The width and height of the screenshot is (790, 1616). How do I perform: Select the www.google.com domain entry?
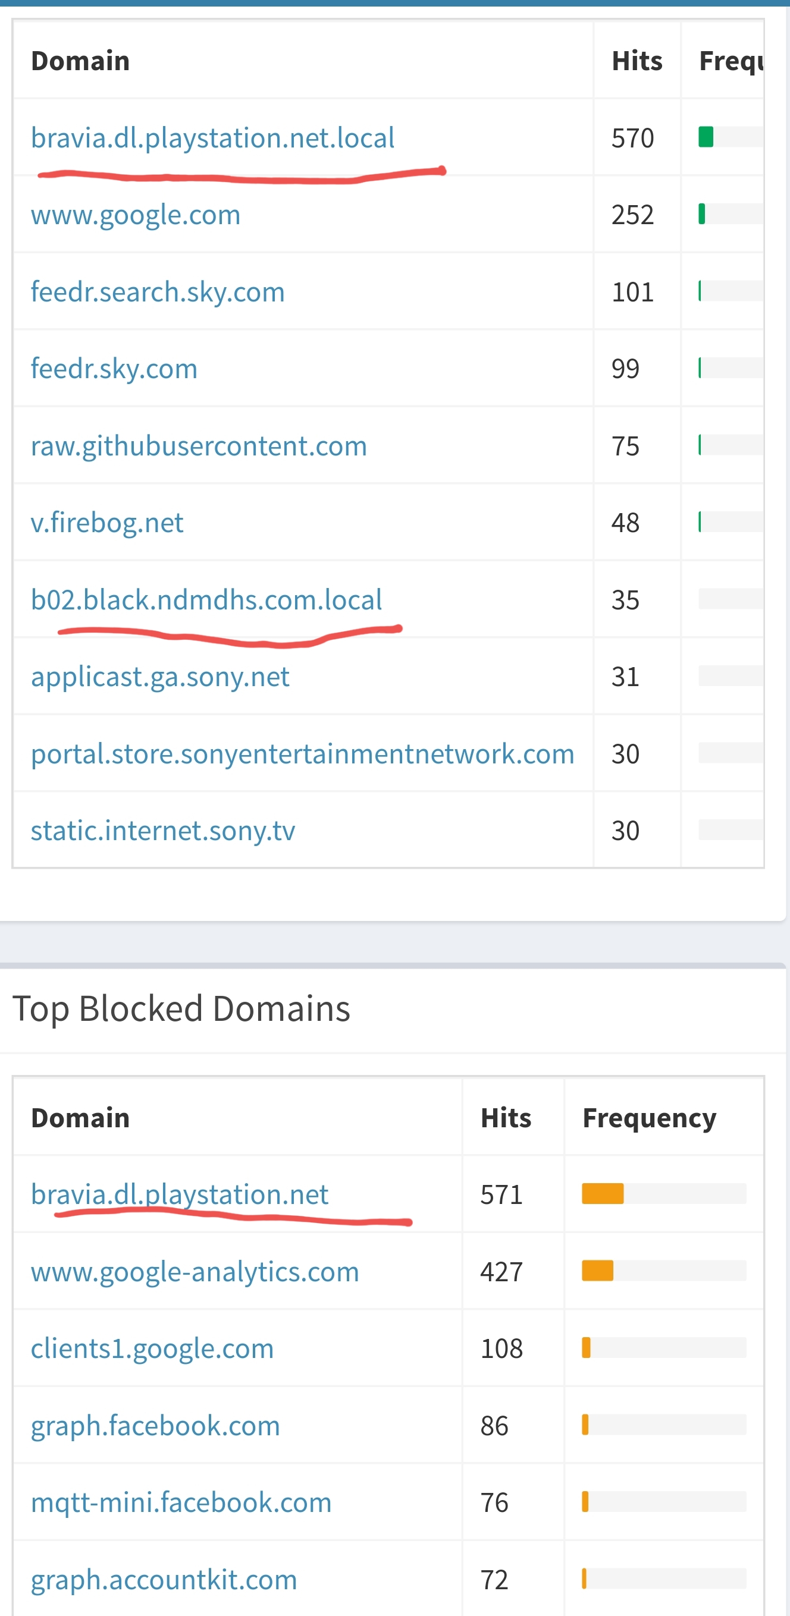click(x=136, y=215)
